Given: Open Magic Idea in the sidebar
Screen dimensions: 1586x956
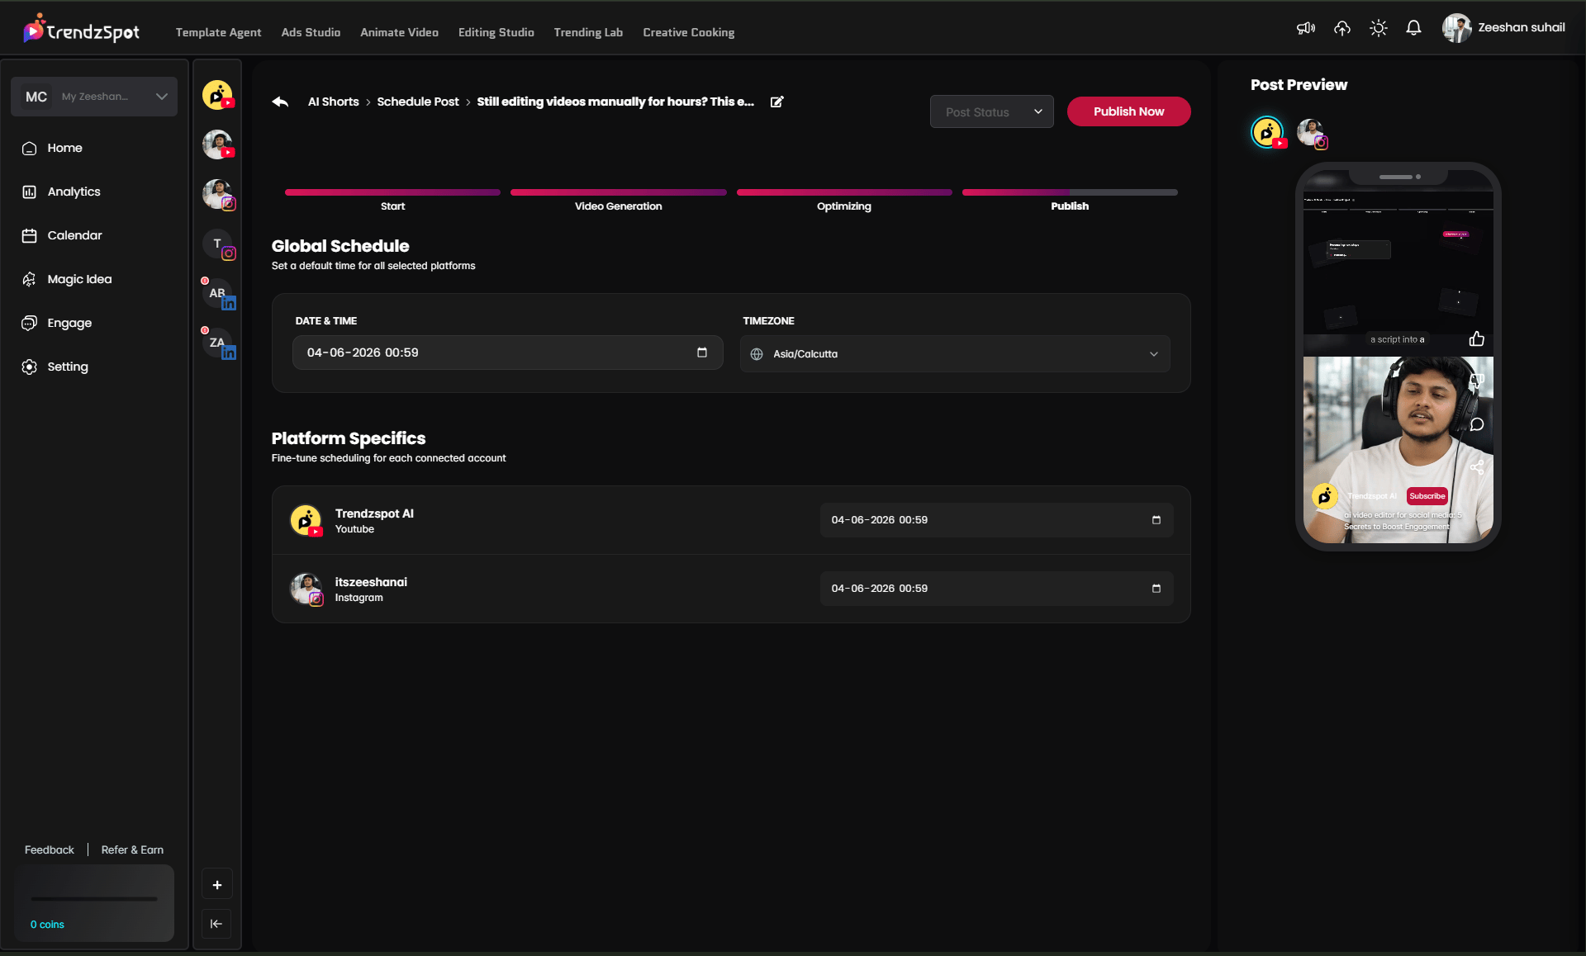Looking at the screenshot, I should (66, 279).
